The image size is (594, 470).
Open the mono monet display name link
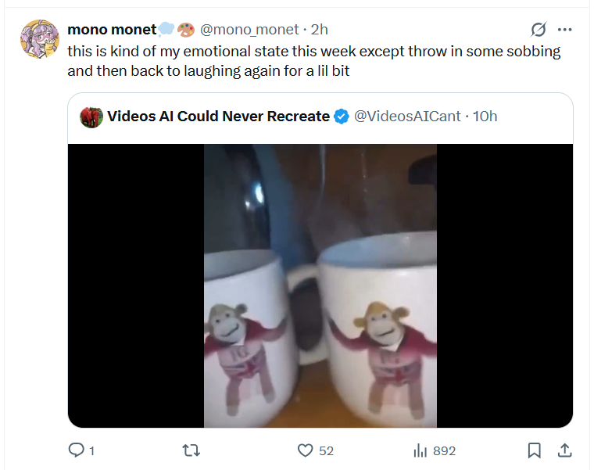112,30
